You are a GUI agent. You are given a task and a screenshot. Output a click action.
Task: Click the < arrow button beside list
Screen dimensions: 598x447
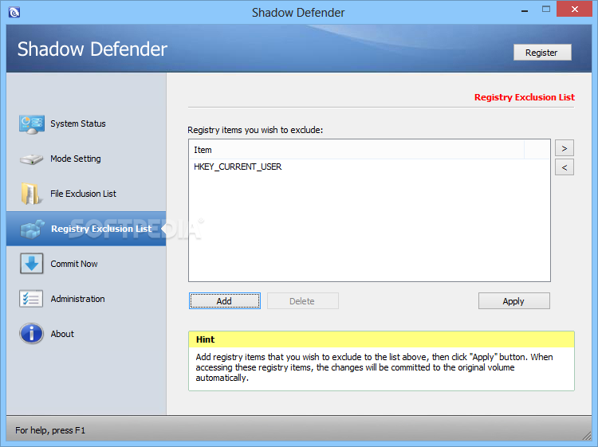pyautogui.click(x=565, y=167)
